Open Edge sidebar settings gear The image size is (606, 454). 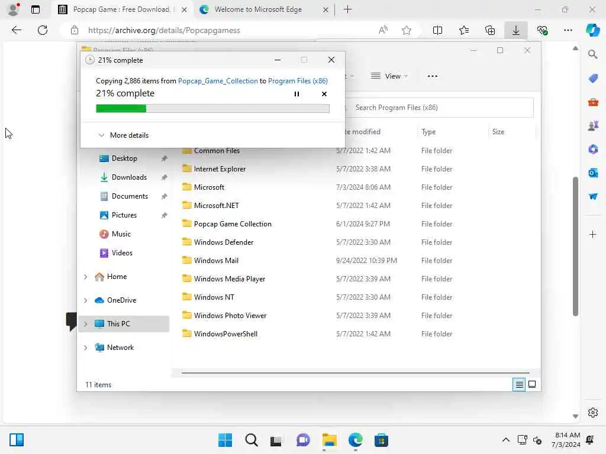(593, 413)
